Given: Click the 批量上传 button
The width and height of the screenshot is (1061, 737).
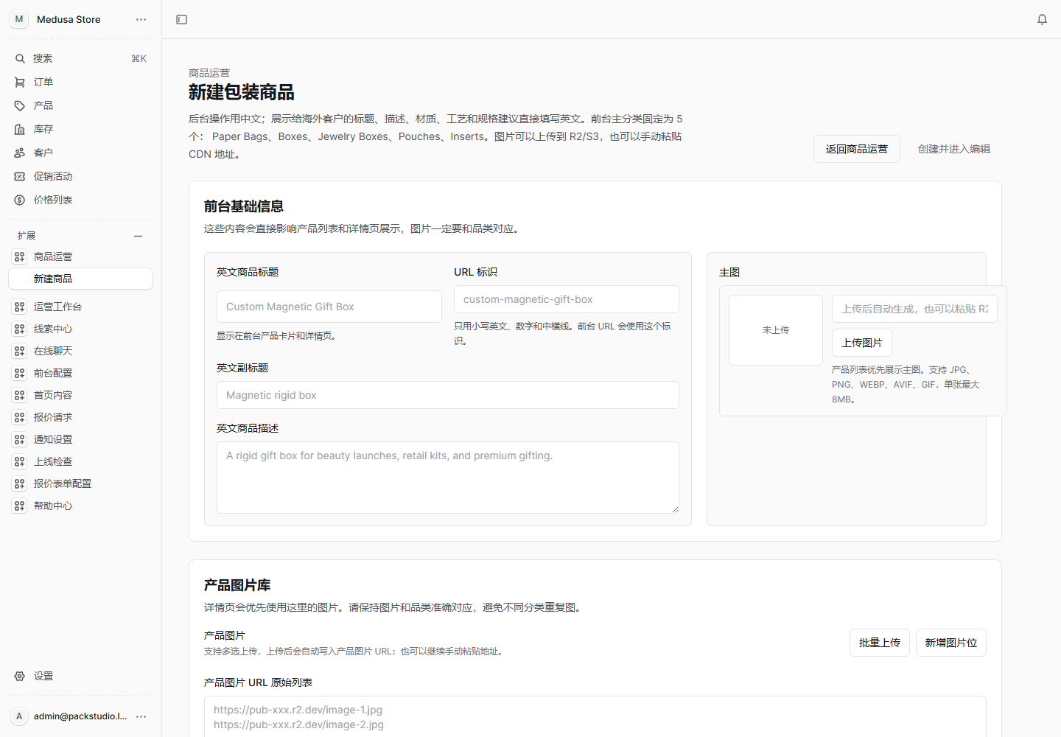Looking at the screenshot, I should (x=880, y=643).
